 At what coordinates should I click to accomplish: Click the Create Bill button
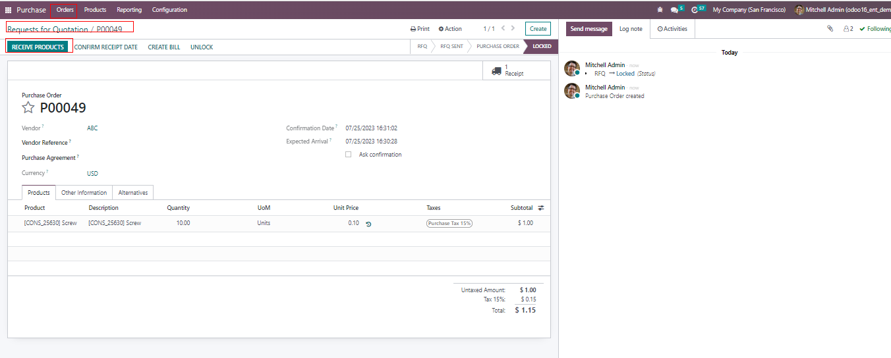tap(163, 47)
